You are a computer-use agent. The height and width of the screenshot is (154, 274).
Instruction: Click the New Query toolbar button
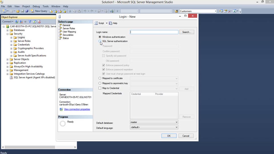point(39,11)
